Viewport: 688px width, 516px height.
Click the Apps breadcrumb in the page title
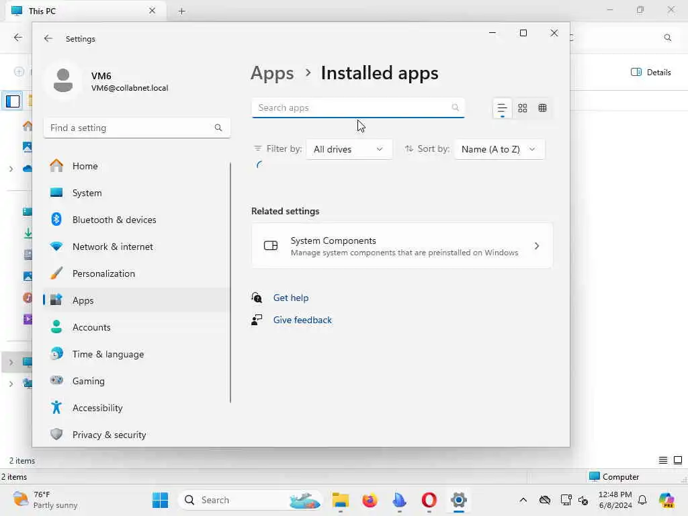coord(272,73)
